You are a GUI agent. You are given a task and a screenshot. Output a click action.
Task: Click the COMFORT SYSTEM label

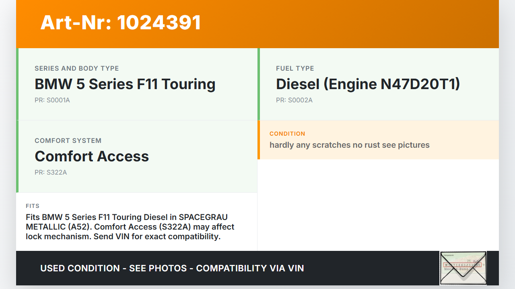tap(68, 140)
